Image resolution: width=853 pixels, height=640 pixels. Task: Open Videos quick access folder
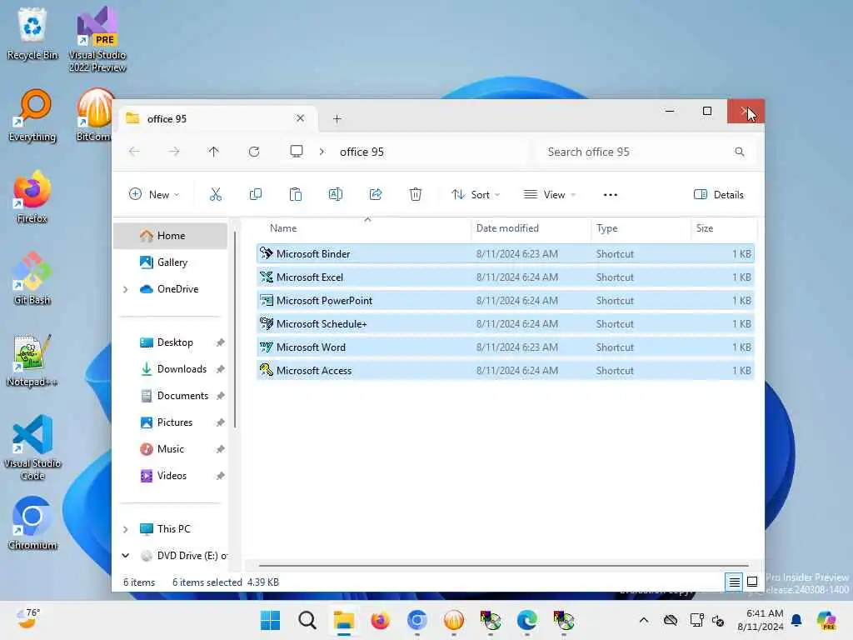(170, 476)
